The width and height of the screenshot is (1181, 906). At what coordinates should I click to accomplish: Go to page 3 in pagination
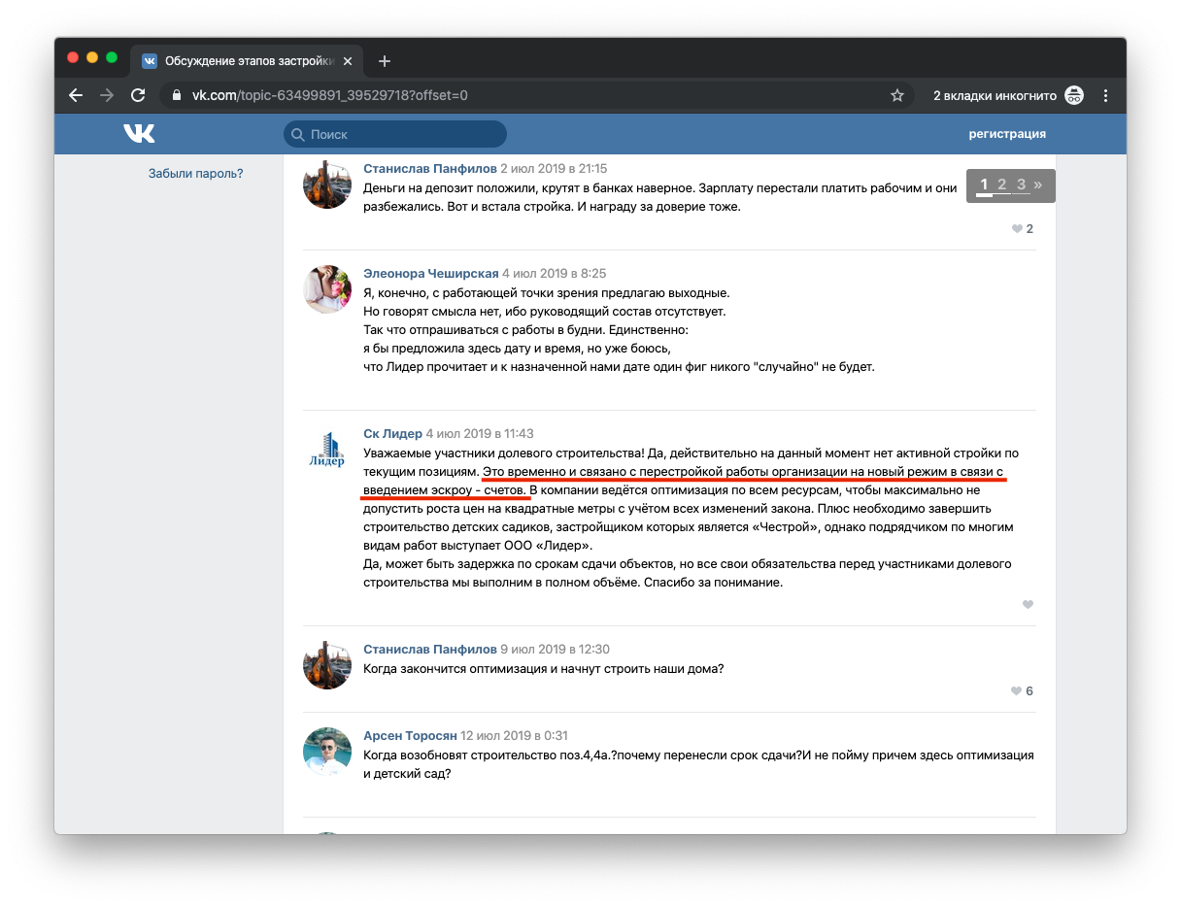point(1021,185)
